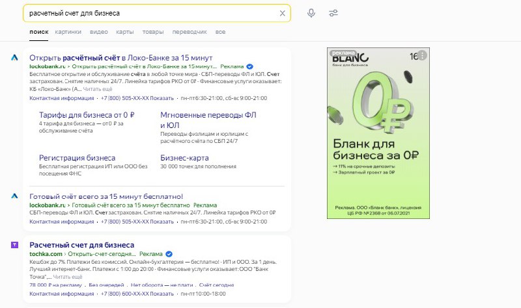
Task: Click the Loko-Bank favicon beside the first result
Action: click(14, 58)
